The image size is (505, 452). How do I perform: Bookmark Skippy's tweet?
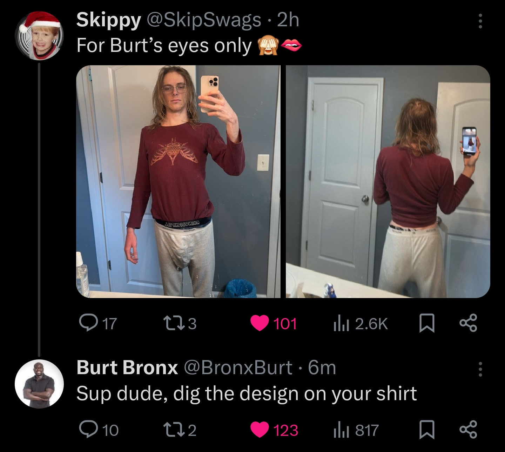point(427,323)
